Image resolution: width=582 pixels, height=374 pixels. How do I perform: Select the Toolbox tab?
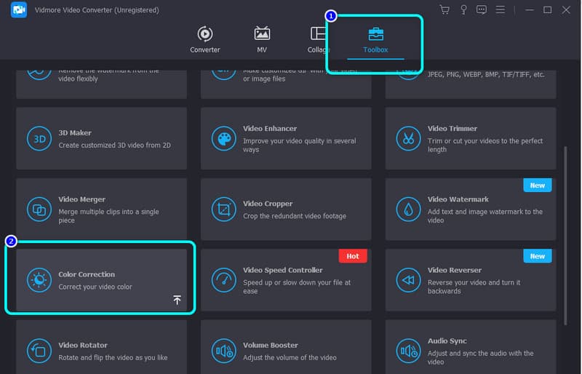click(x=376, y=39)
